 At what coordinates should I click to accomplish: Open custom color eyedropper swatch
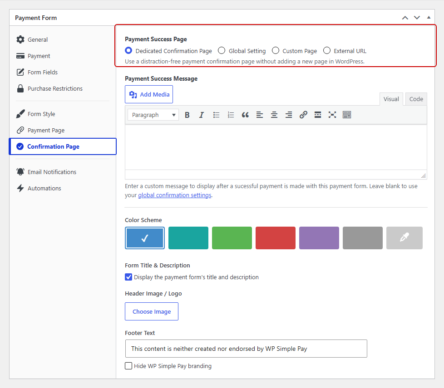click(405, 238)
